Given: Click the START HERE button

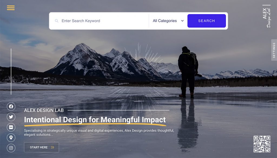Looking at the screenshot, I should [x=41, y=147].
